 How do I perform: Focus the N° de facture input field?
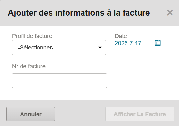[x=59, y=80]
